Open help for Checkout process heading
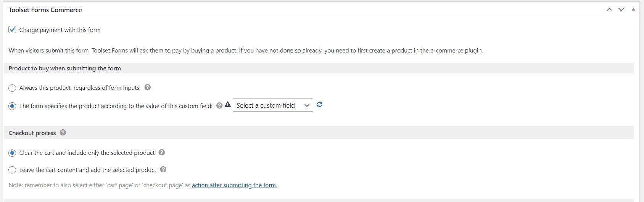The height and width of the screenshot is (202, 644). (63, 132)
